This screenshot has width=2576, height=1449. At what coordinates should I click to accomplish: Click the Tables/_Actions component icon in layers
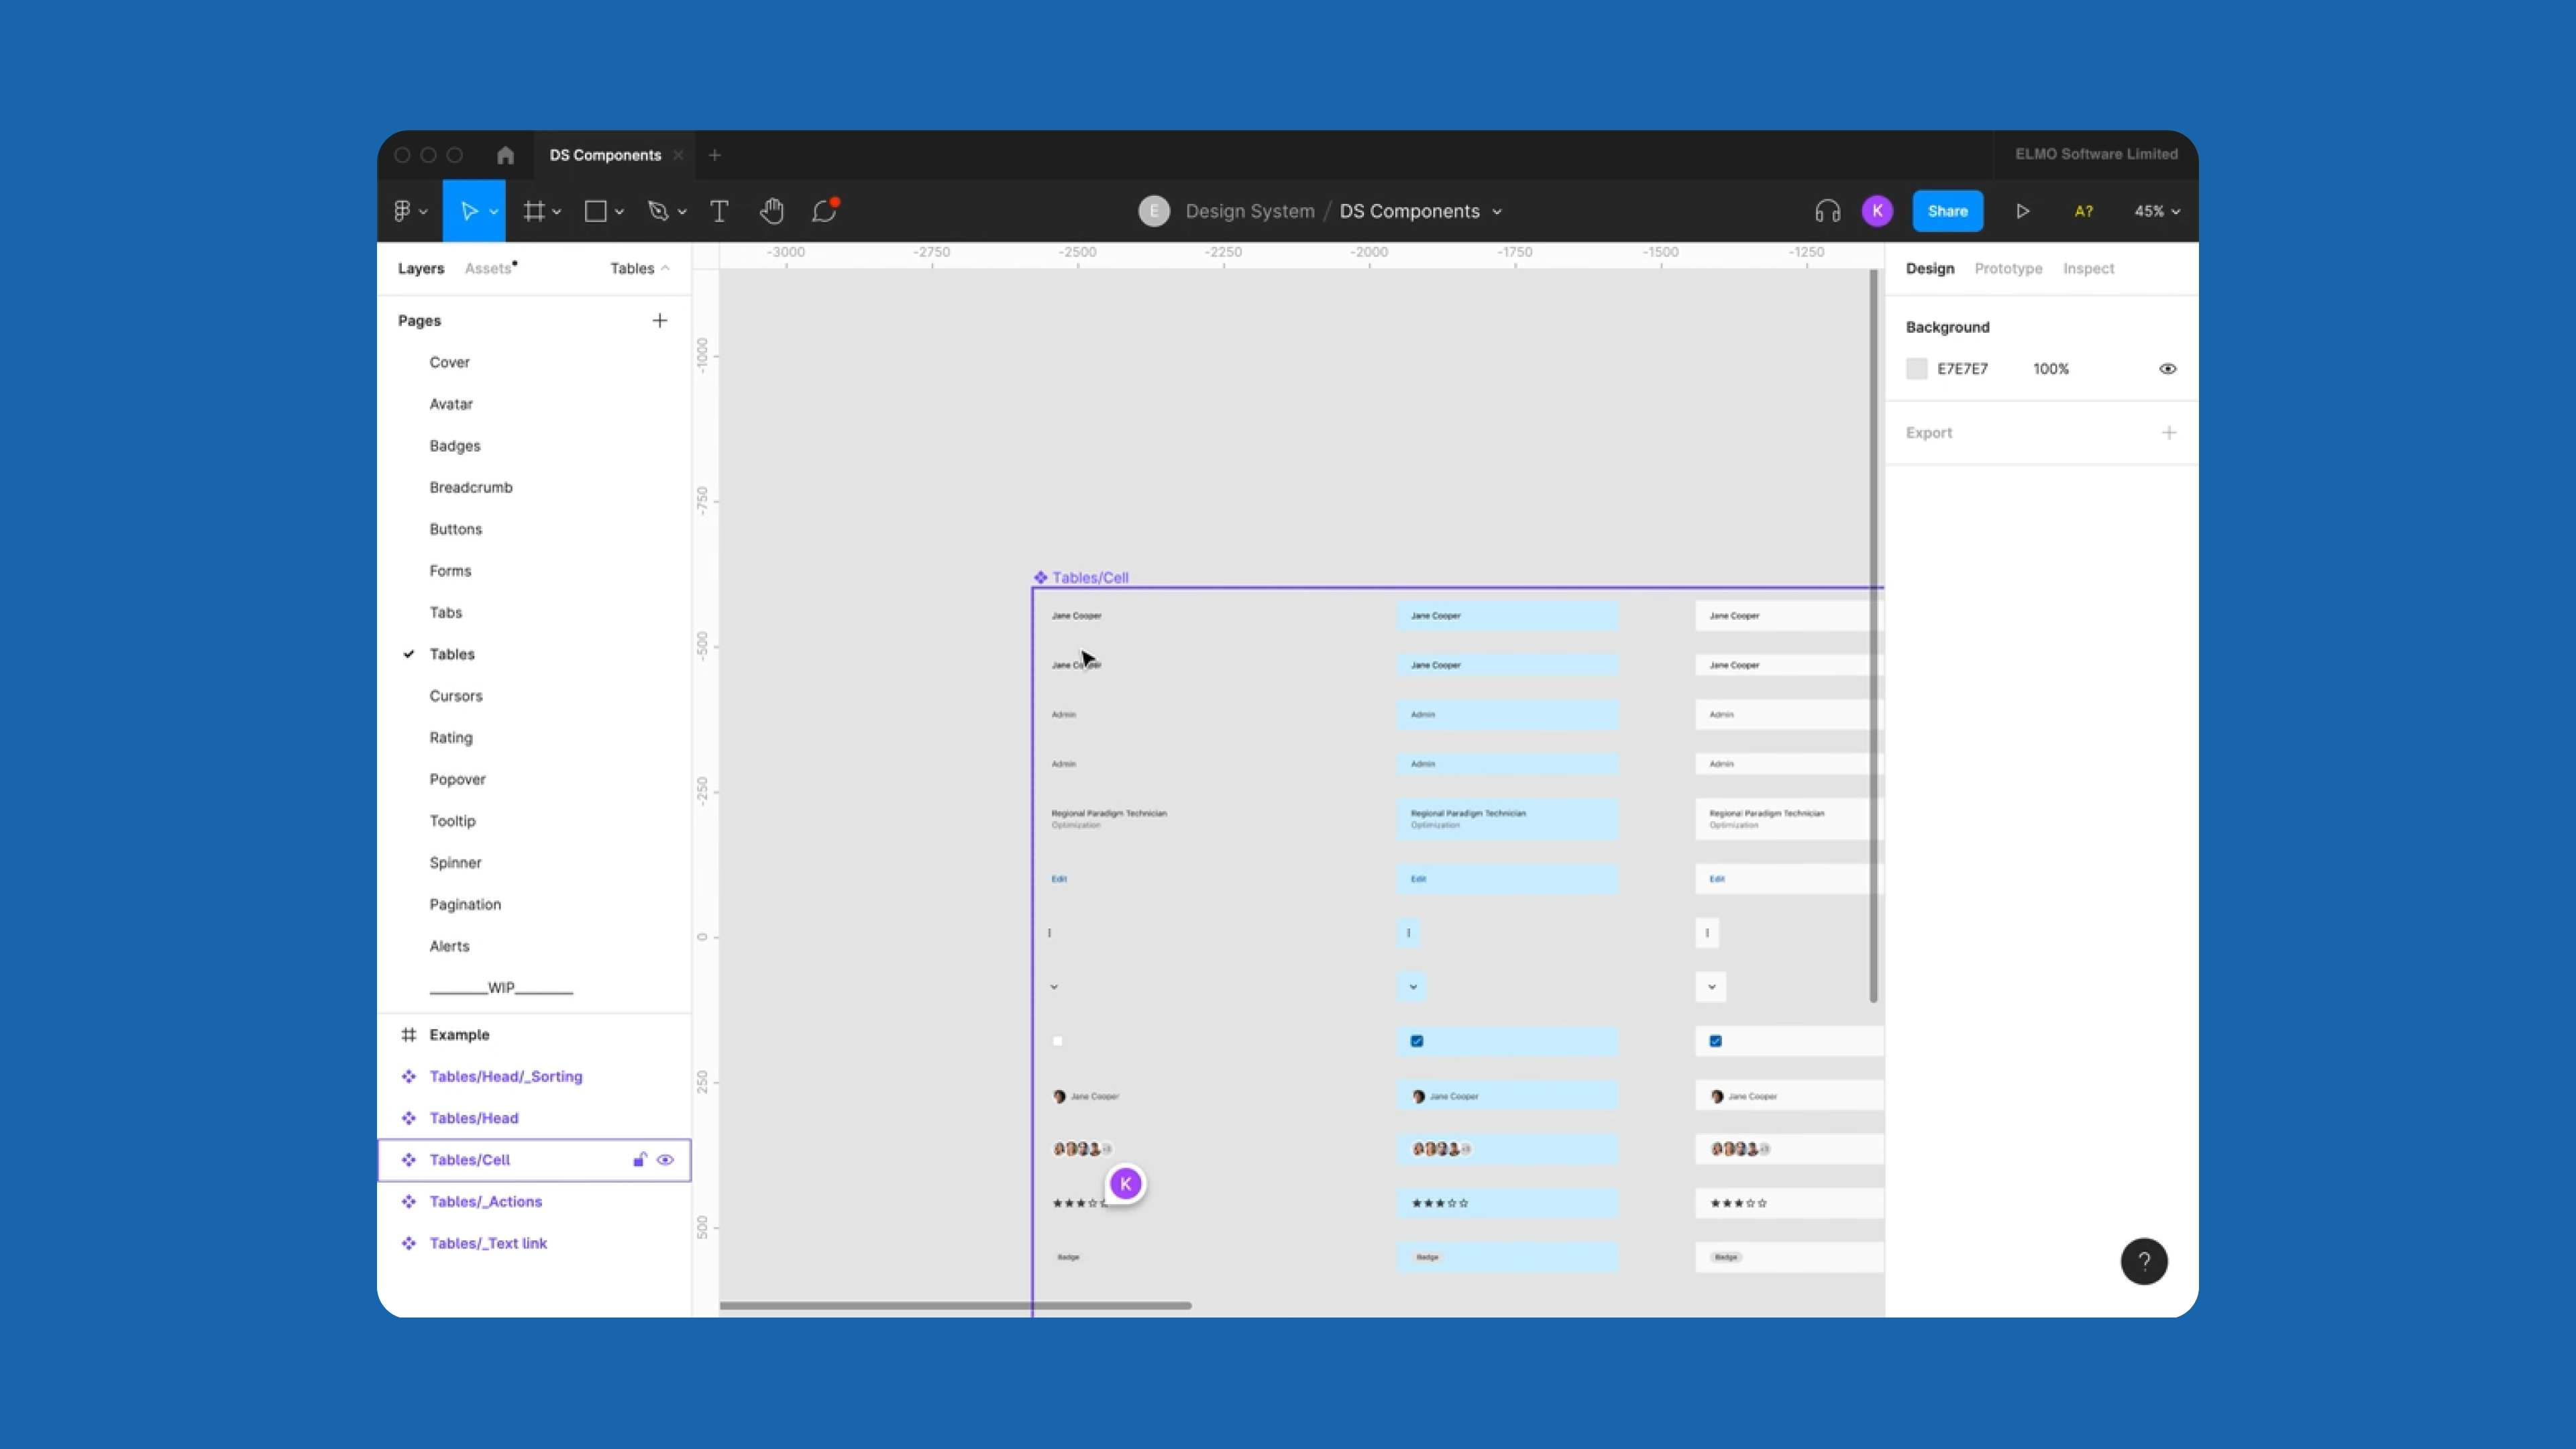(408, 1202)
